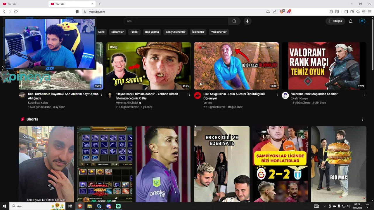Open browser extensions puzzle icon

coord(331,12)
